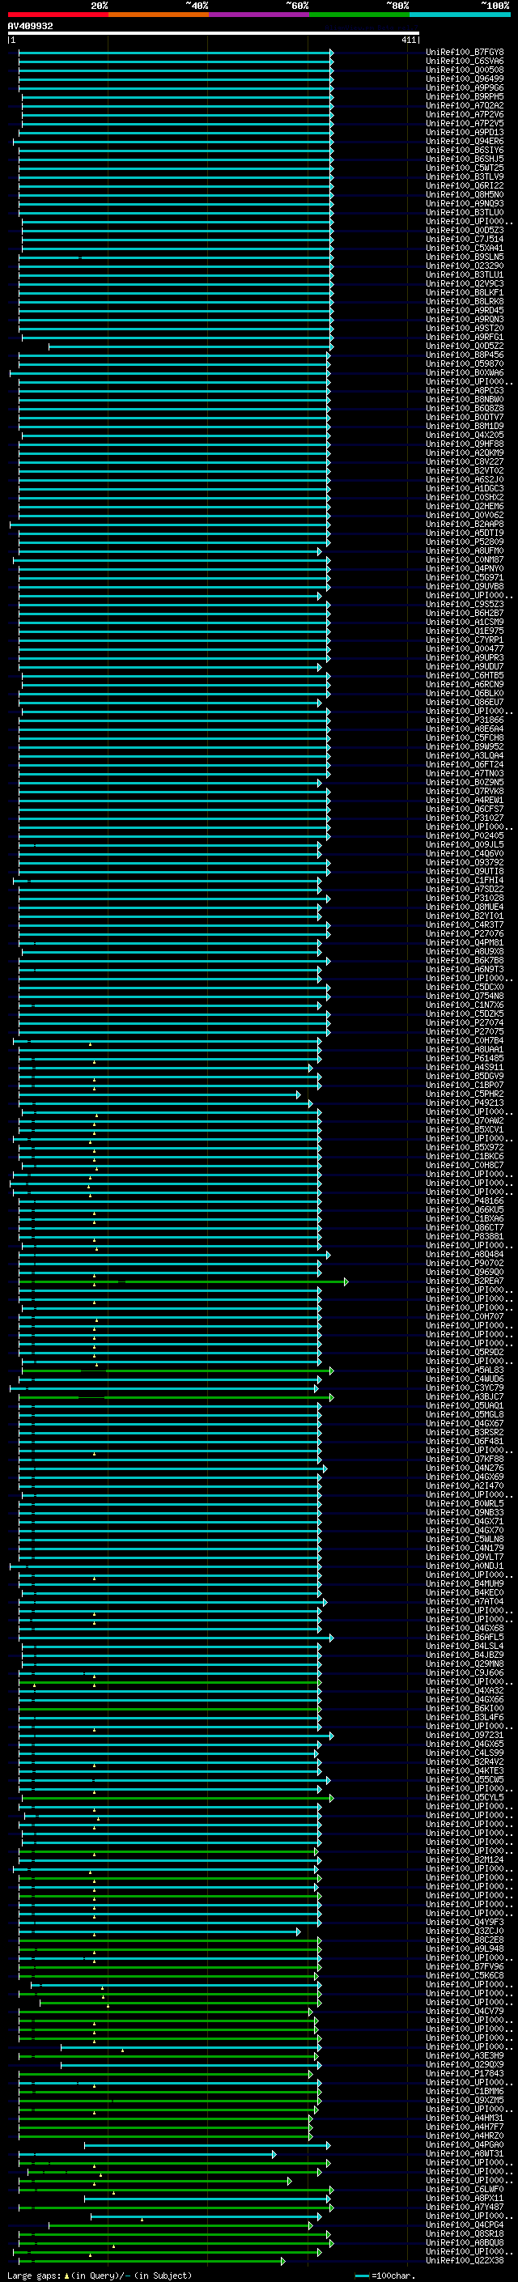The image size is (518, 2282).
Task: Open hit UniRef100_B9RPH5
Action: pyautogui.click(x=465, y=96)
